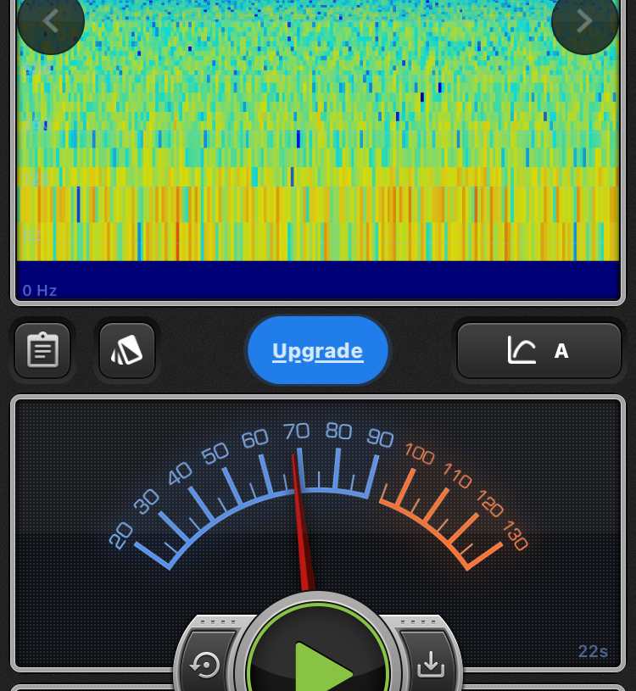Reset the measurement with the circular arrow icon

[x=205, y=666]
